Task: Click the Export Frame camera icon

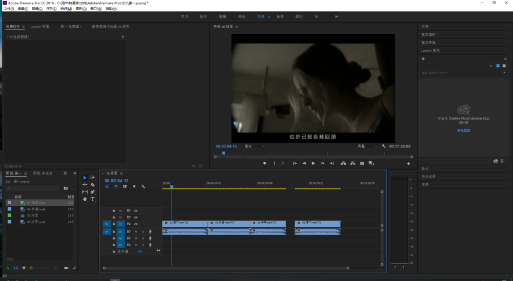Action: point(362,163)
